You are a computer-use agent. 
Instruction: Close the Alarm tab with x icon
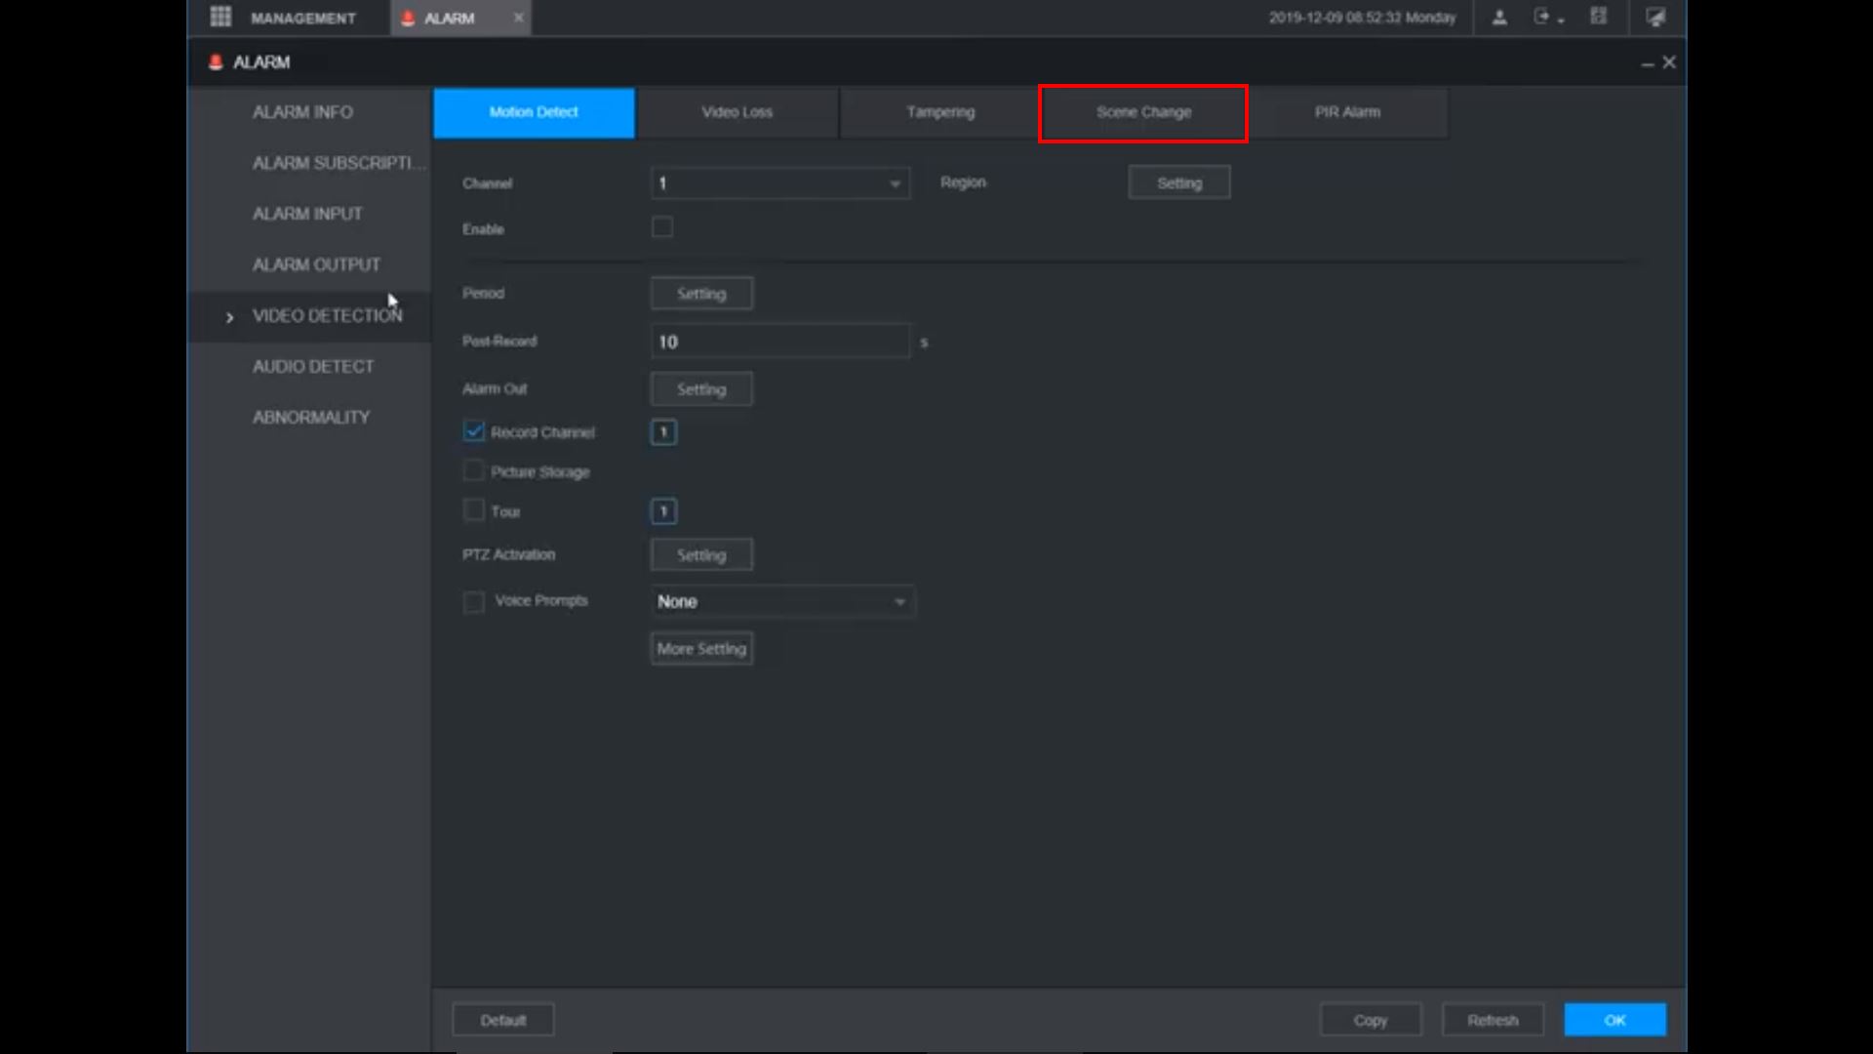pos(518,18)
